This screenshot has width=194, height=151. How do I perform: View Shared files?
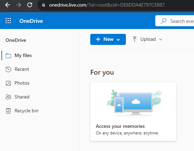[22, 97]
